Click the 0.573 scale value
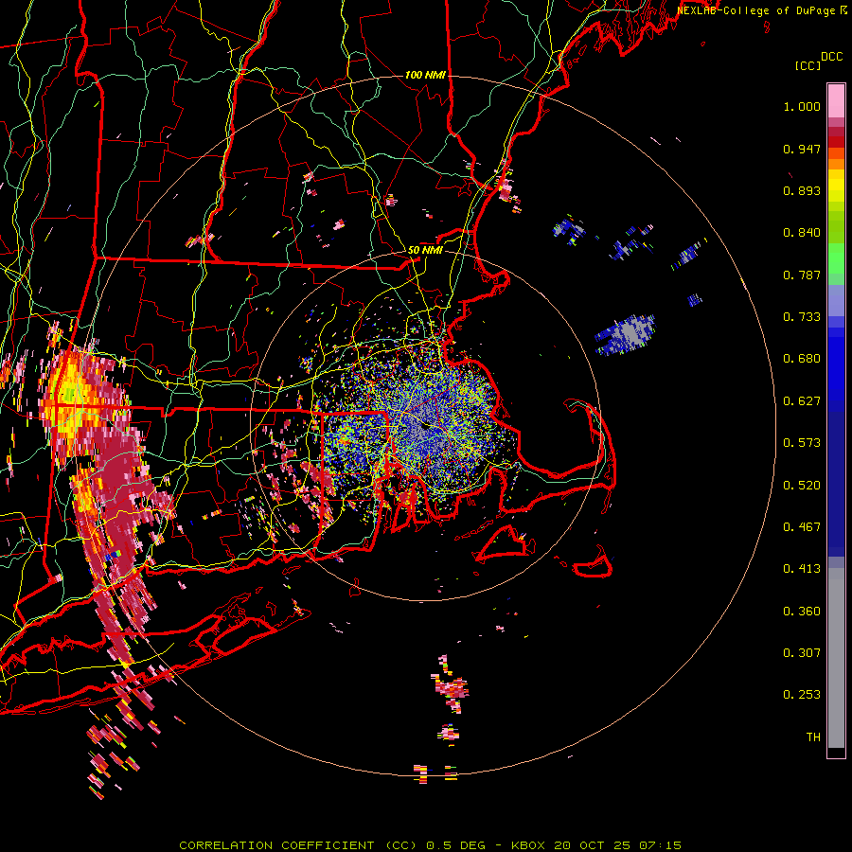The image size is (852, 852). click(x=802, y=443)
